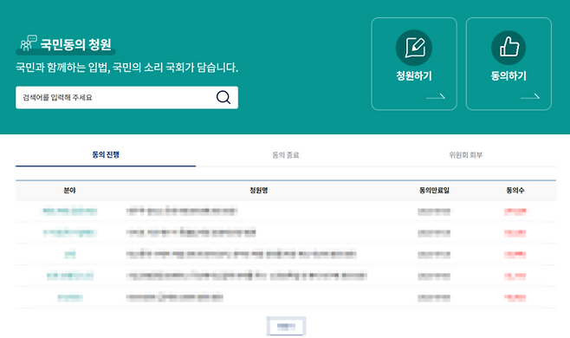This screenshot has height=338, width=570.
Task: Open the 청원하기 label
Action: point(414,76)
